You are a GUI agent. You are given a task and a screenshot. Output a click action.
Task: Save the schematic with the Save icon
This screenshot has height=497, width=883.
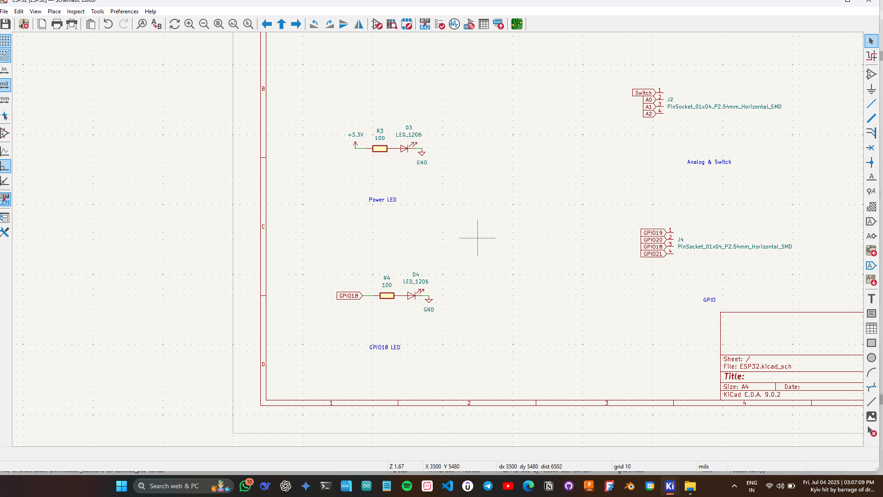[6, 24]
